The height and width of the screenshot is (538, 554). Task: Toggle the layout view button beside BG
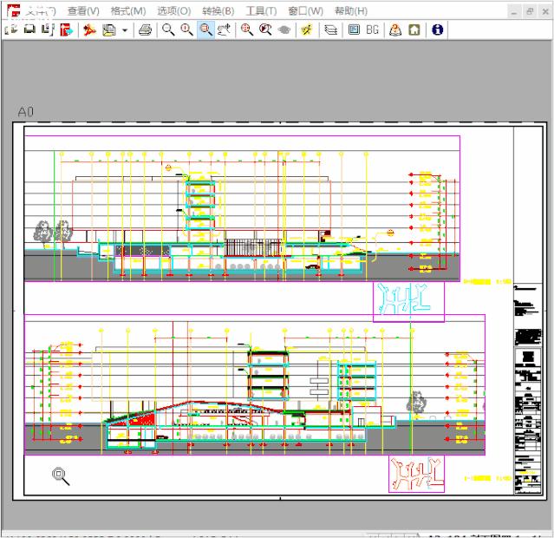click(353, 30)
